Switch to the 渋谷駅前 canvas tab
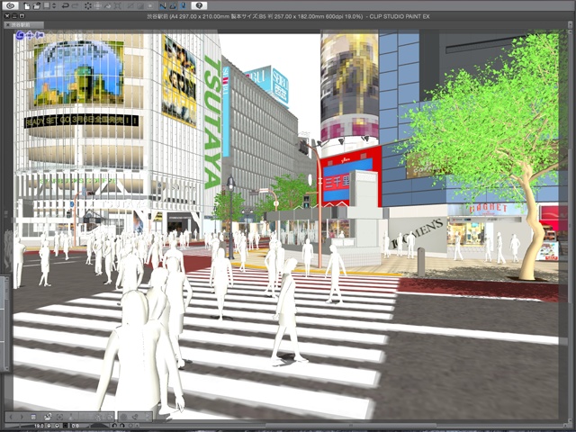Image resolution: width=576 pixels, height=432 pixels. click(24, 25)
